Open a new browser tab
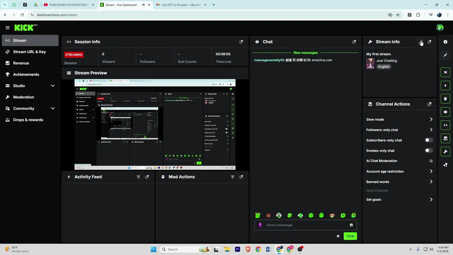 coord(213,5)
